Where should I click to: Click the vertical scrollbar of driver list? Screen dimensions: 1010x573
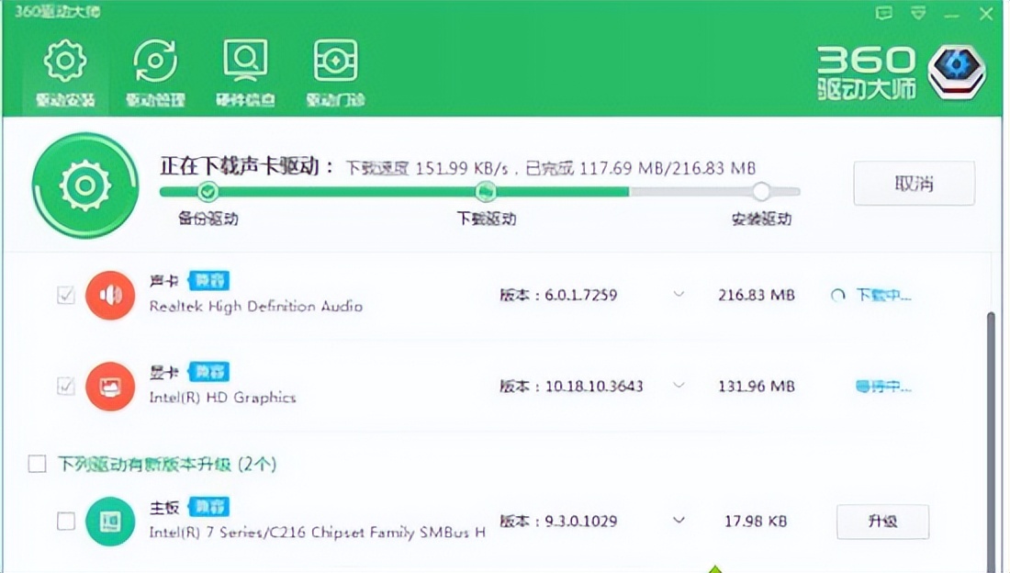coord(991,442)
